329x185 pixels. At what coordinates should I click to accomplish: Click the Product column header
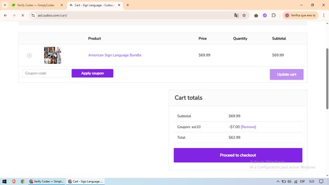(95, 39)
